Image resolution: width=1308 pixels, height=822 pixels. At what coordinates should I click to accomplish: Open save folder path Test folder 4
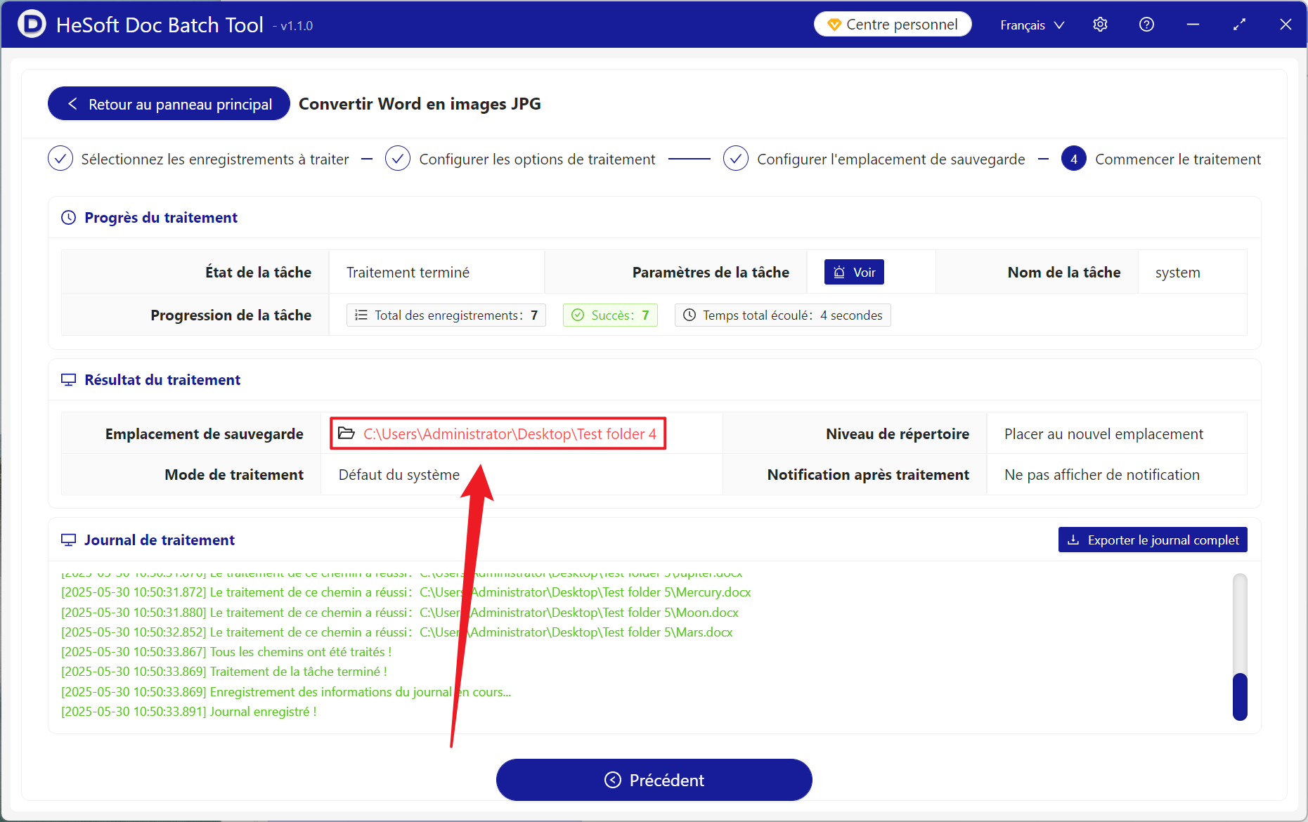(x=510, y=434)
